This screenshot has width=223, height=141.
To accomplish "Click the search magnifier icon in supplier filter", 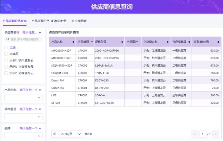I will pyautogui.click(x=8, y=39).
